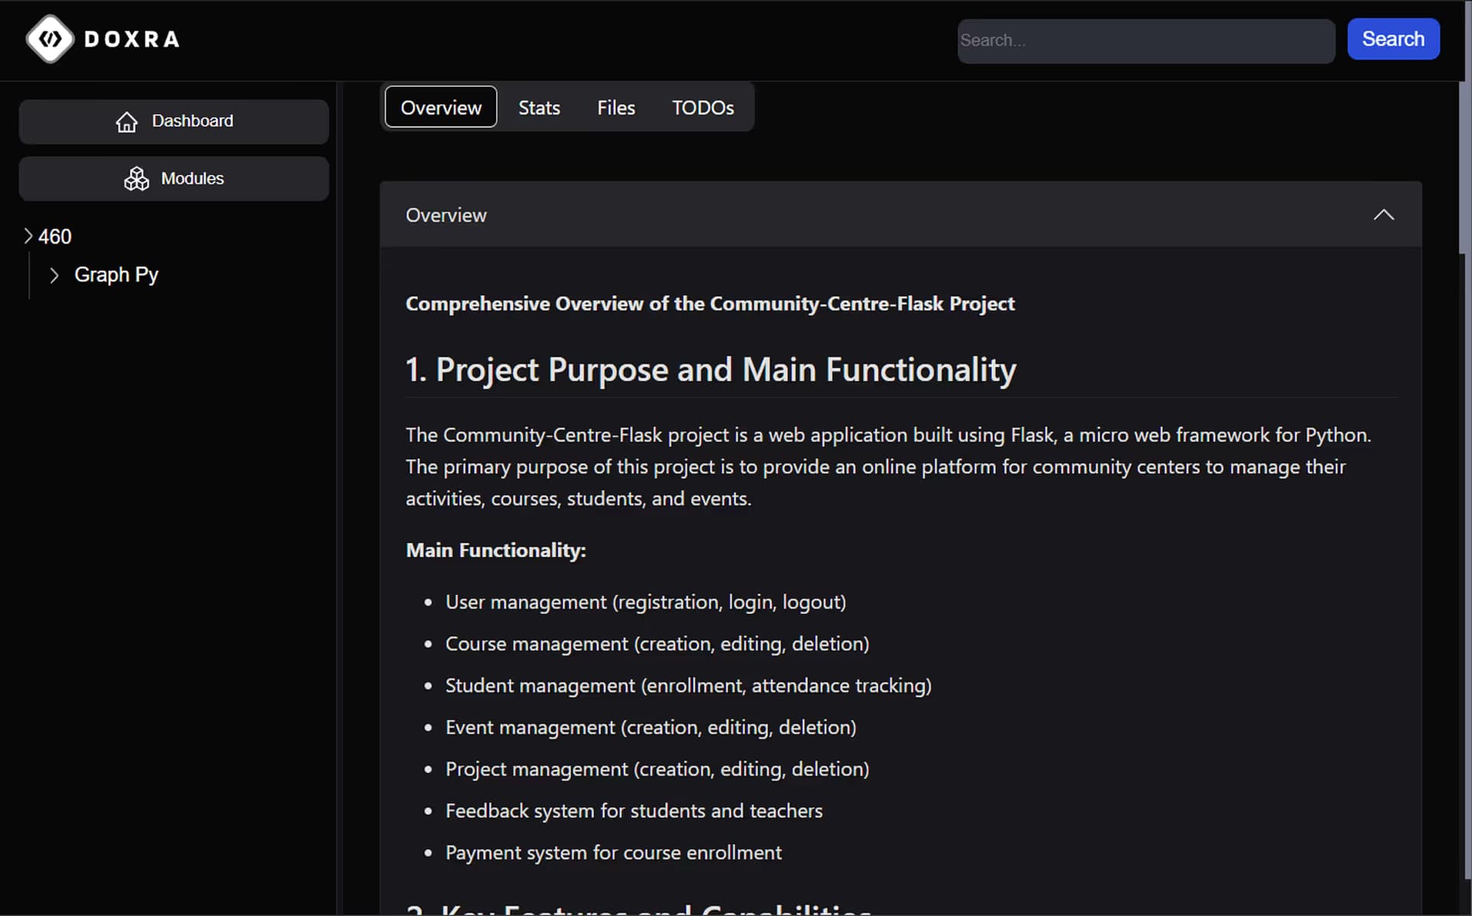The image size is (1472, 916).
Task: Click the Doxra diamond logo icon
Action: [x=50, y=38]
